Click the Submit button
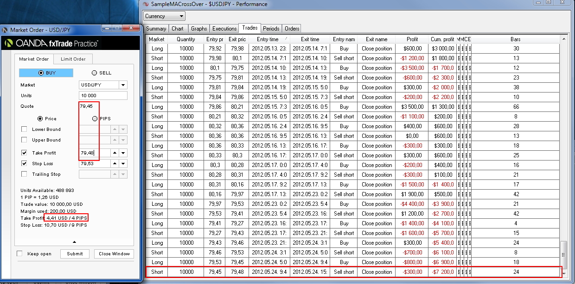 click(75, 253)
